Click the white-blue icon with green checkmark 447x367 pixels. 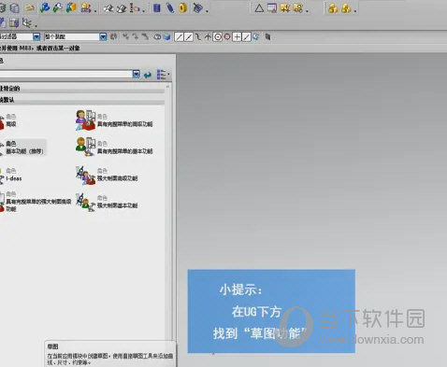(58, 7)
